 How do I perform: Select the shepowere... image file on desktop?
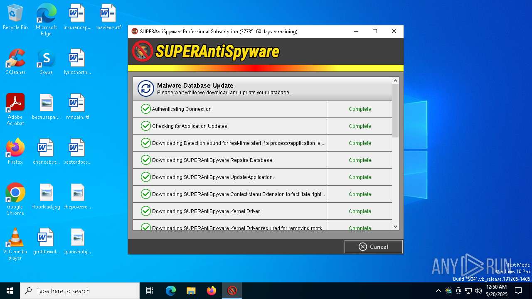pyautogui.click(x=77, y=196)
